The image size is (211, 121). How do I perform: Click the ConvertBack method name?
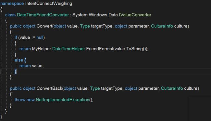(49, 88)
